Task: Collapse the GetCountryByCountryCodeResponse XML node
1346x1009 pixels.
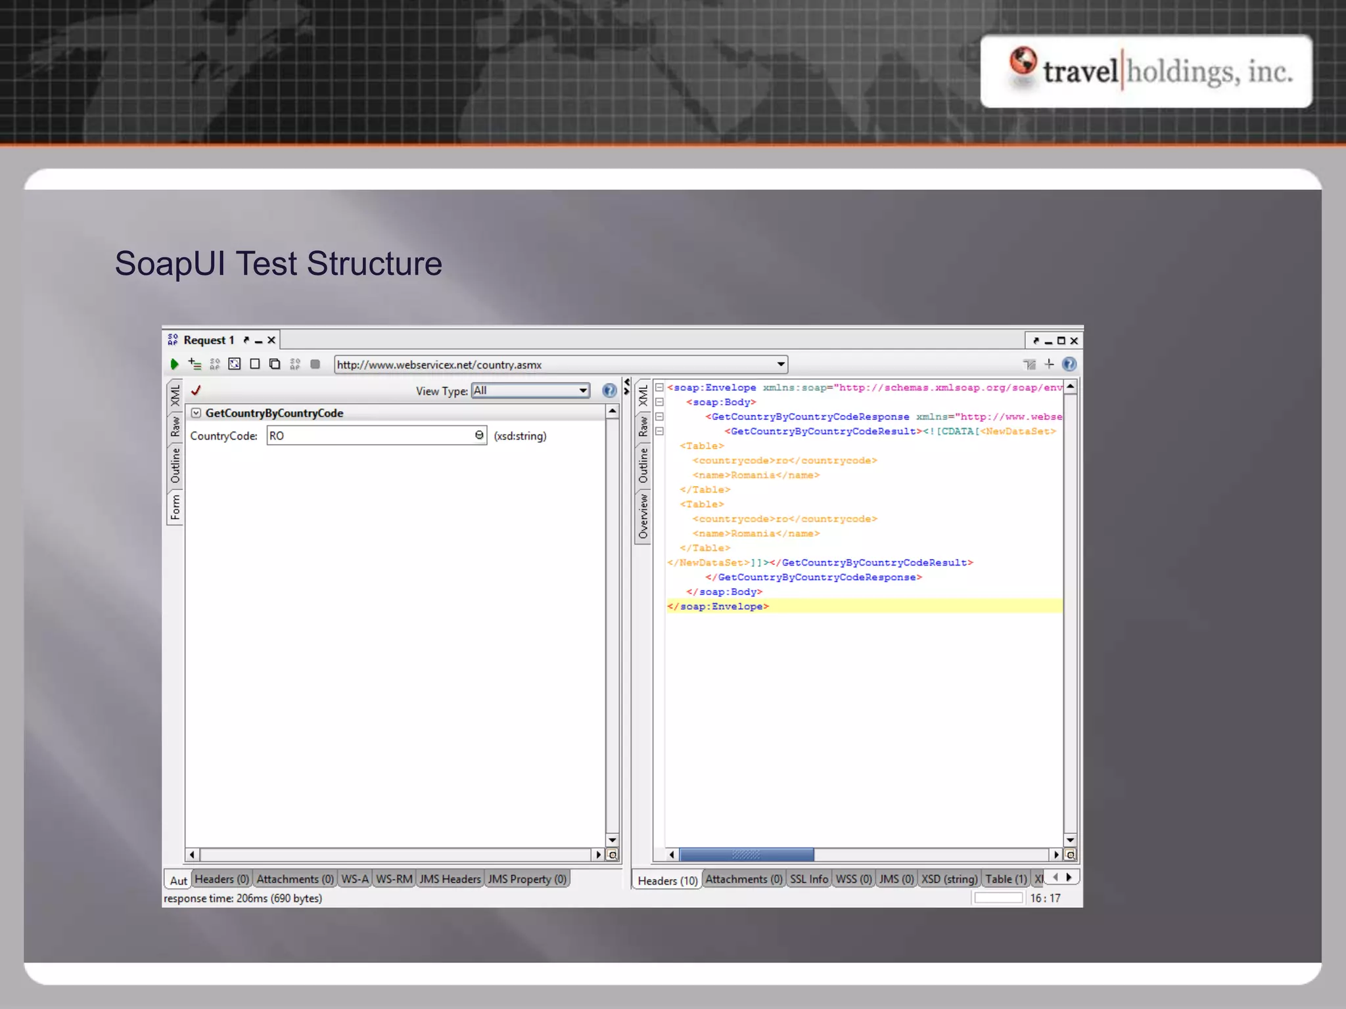Action: [x=659, y=416]
